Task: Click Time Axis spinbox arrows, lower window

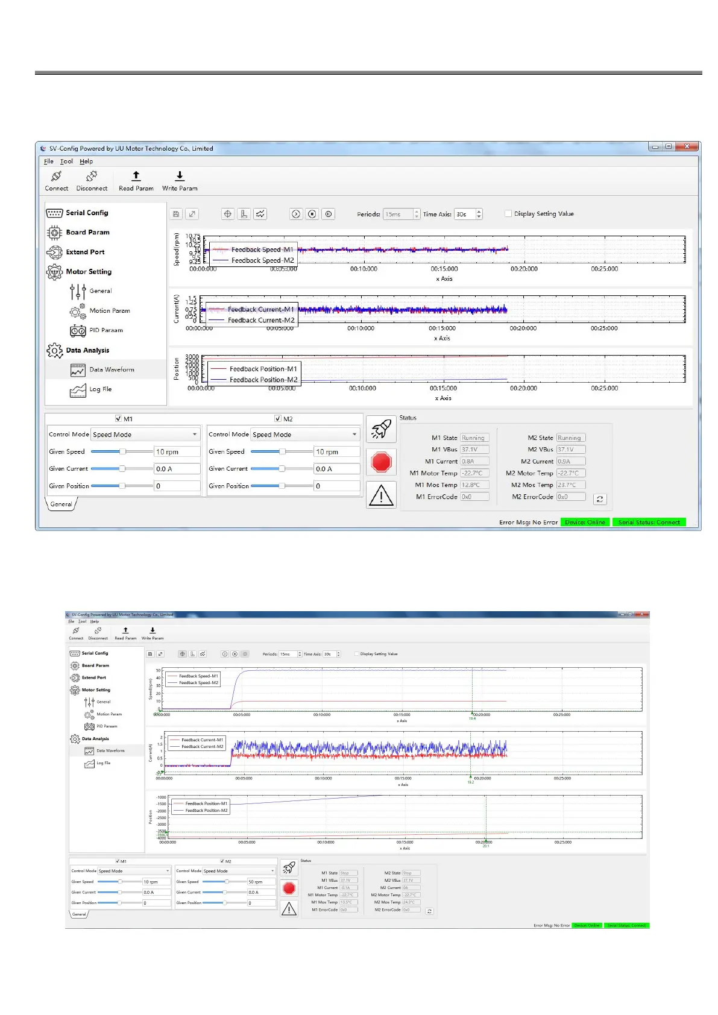Action: pos(339,654)
